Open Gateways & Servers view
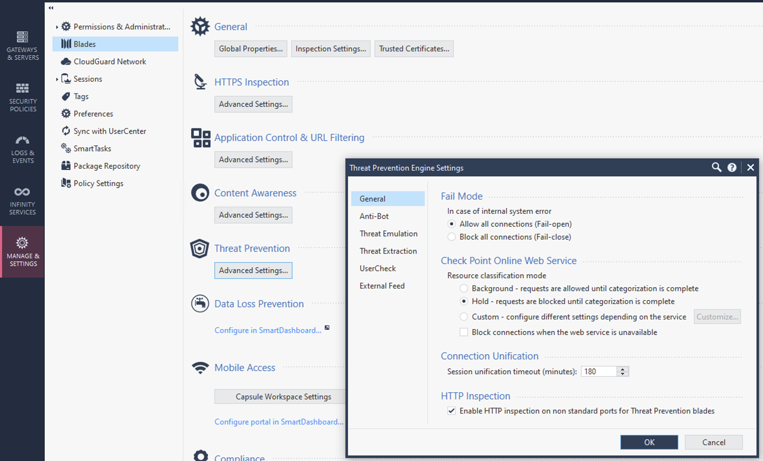 click(22, 45)
